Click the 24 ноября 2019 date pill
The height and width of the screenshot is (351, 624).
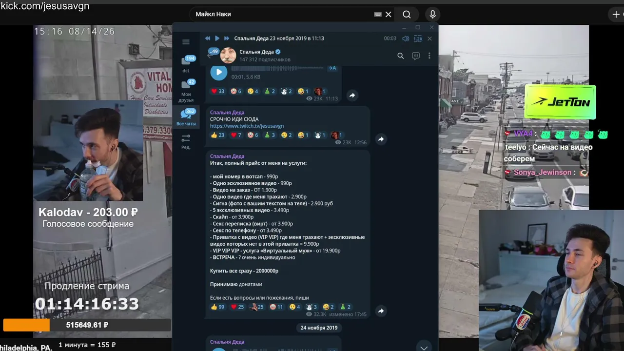(319, 328)
